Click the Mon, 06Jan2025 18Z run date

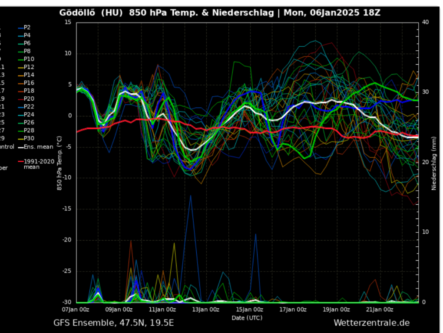(332, 13)
